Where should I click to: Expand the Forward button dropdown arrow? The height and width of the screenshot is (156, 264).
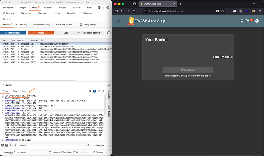[52, 33]
